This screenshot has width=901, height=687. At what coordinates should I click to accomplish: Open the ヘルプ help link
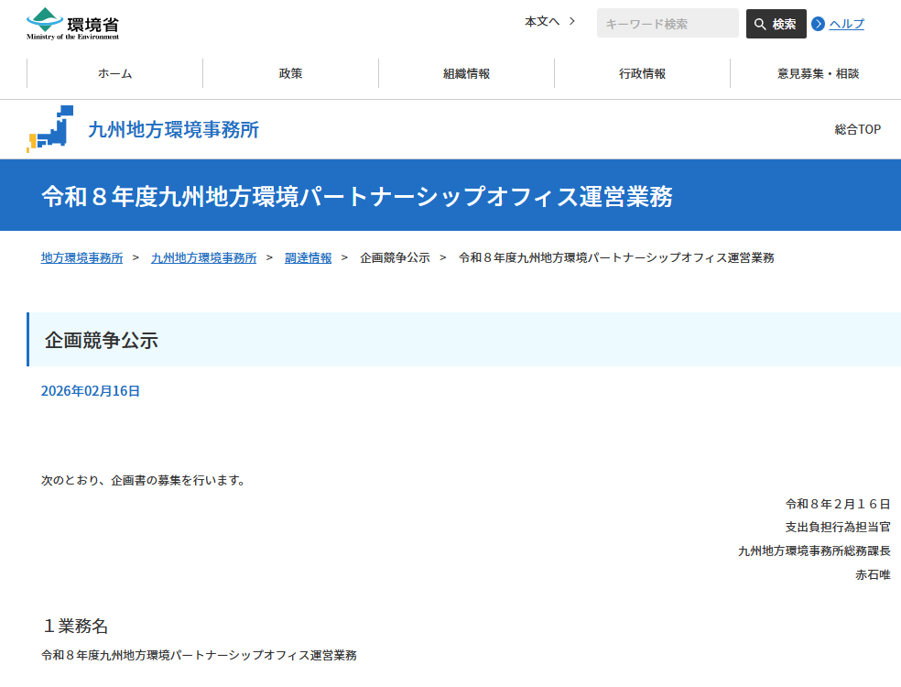(846, 24)
